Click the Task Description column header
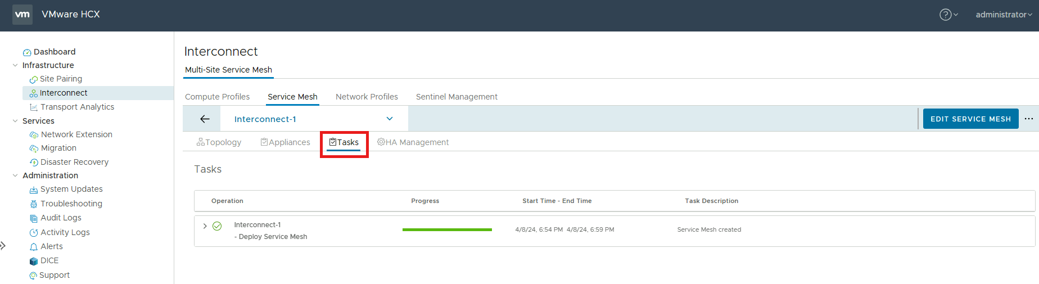Viewport: 1039px width, 284px height. pyautogui.click(x=712, y=201)
